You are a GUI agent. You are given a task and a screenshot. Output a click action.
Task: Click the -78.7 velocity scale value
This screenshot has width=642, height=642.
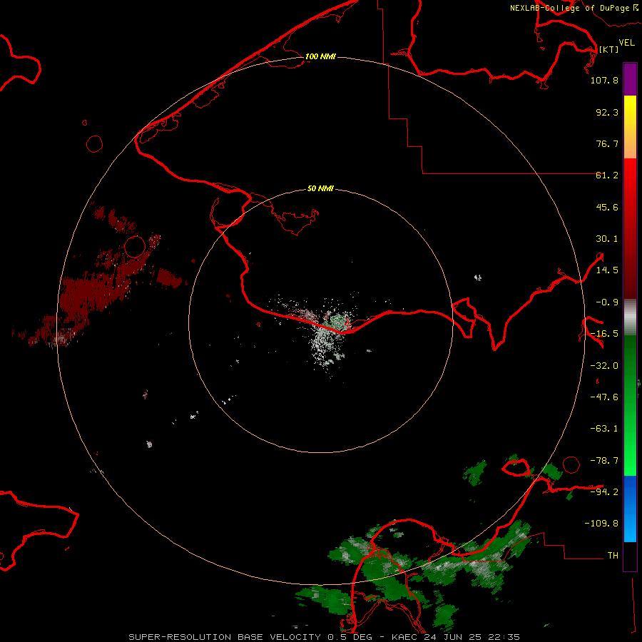coord(604,461)
